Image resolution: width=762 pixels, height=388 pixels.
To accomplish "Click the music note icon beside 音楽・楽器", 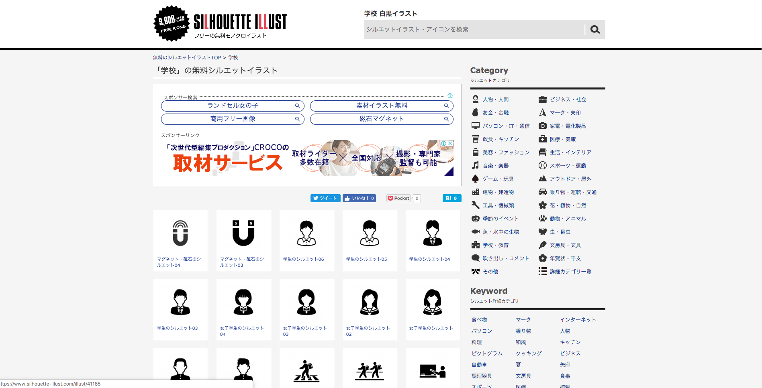I will tap(476, 165).
